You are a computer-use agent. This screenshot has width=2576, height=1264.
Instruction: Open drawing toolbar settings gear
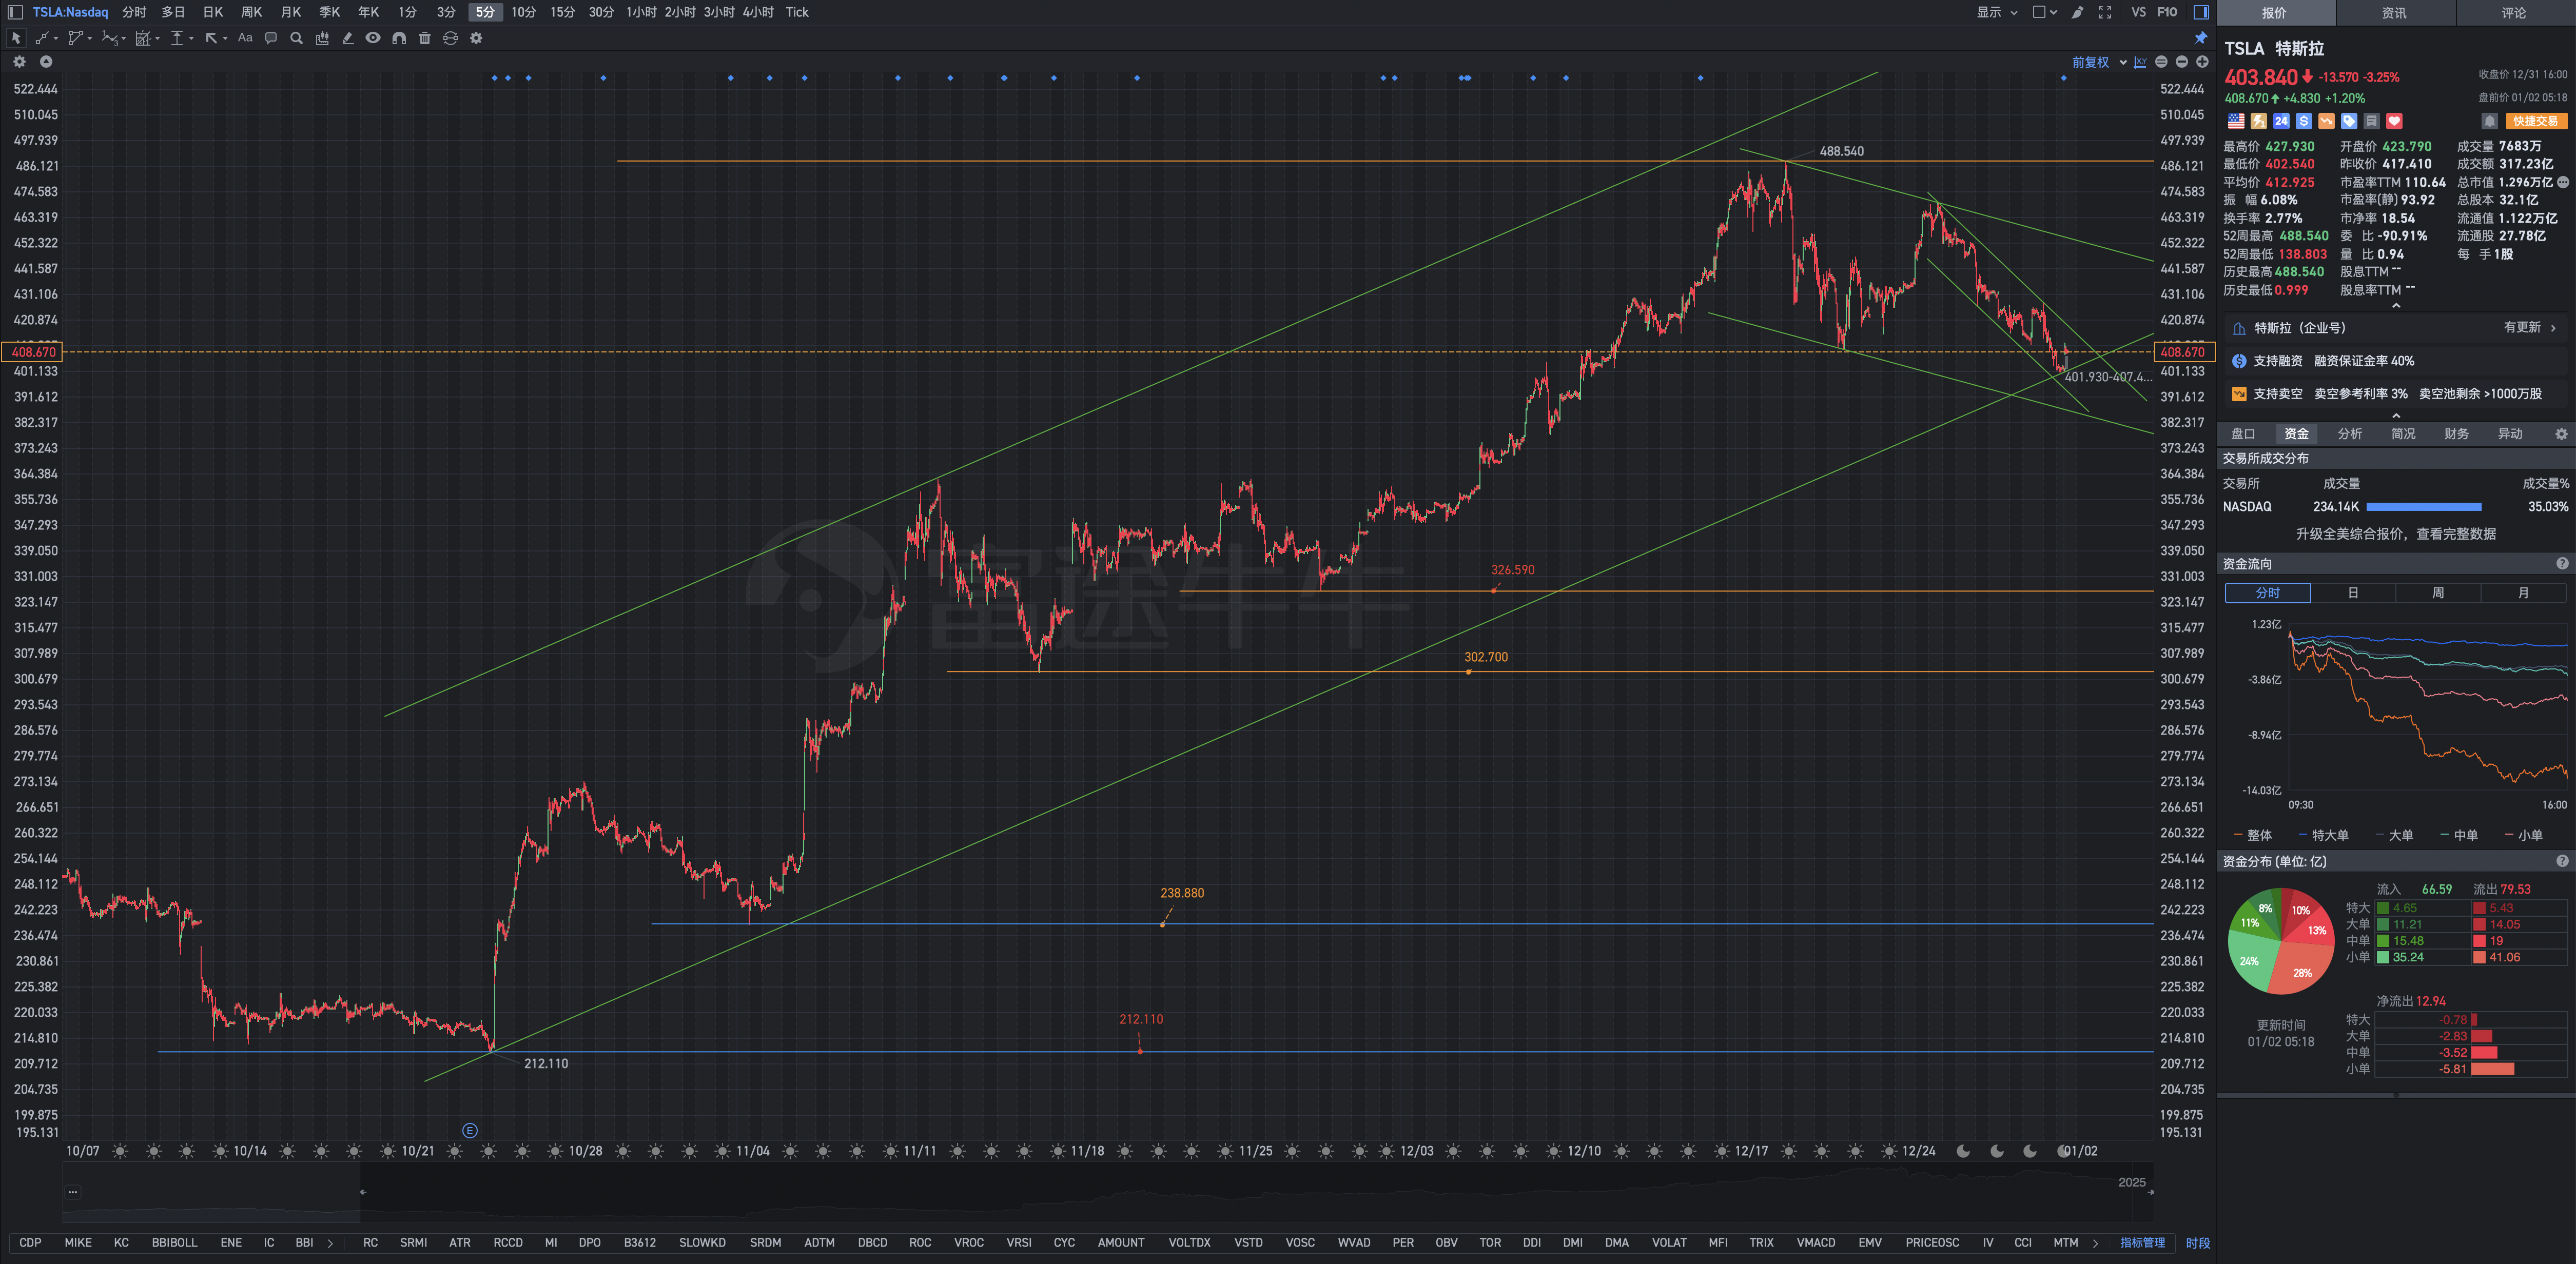coord(476,38)
